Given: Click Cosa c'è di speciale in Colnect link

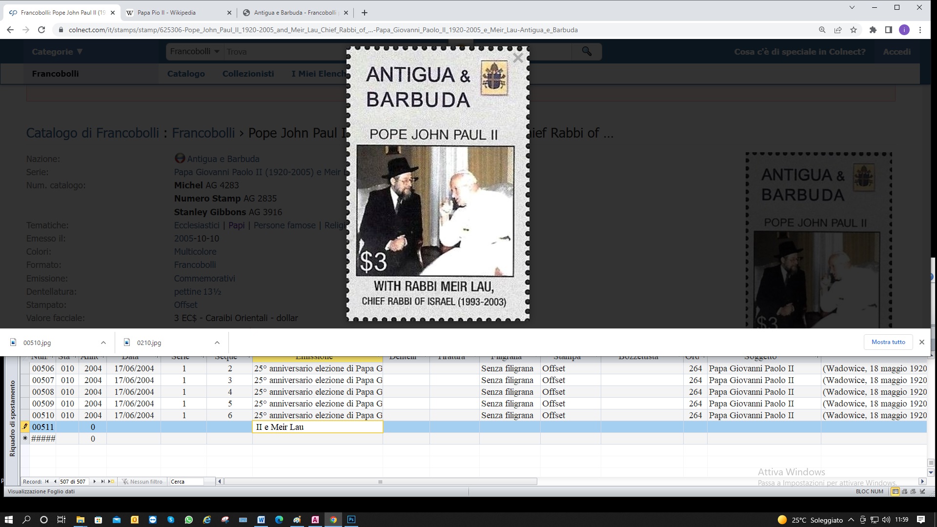Looking at the screenshot, I should click(800, 52).
